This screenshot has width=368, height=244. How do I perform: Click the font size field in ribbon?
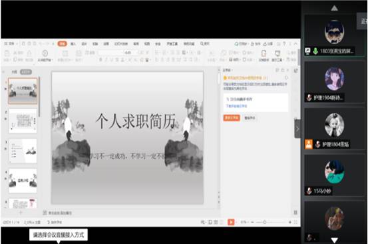pyautogui.click(x=130, y=53)
